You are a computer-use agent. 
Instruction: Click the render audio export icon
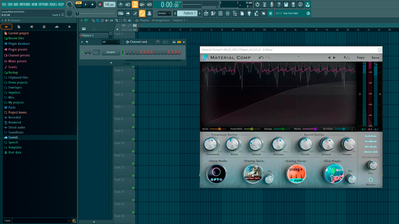(x=293, y=4)
